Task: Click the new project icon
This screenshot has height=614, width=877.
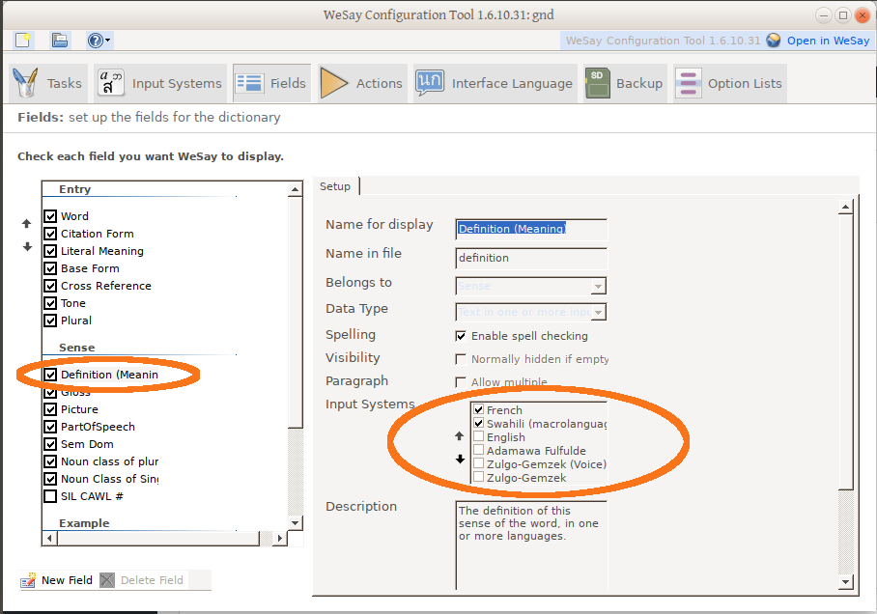Action: [x=23, y=41]
